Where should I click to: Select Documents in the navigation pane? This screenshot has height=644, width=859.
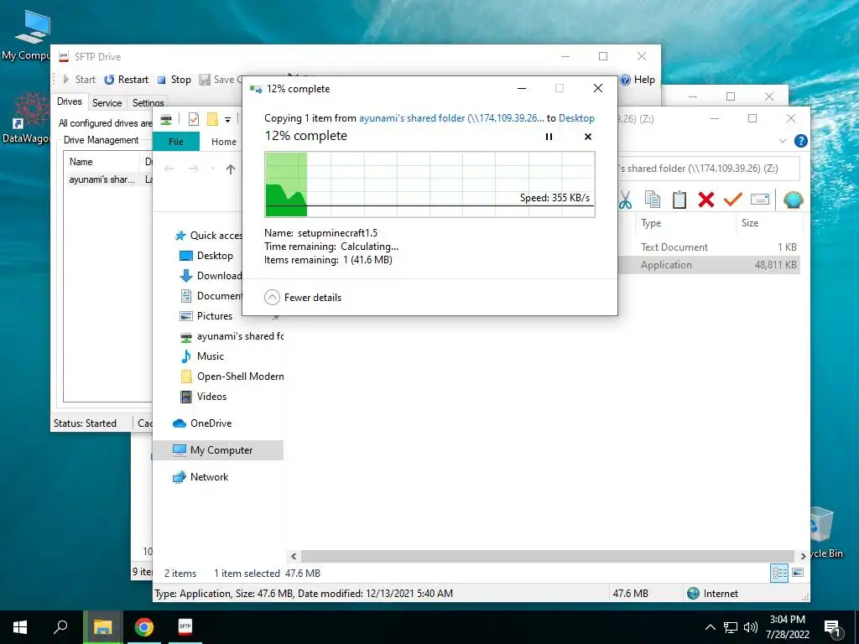[x=211, y=296]
